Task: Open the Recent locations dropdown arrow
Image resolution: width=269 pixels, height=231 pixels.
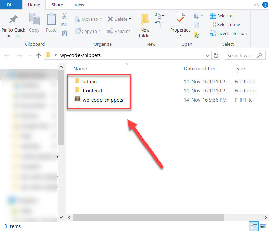Action: pyautogui.click(x=30, y=56)
